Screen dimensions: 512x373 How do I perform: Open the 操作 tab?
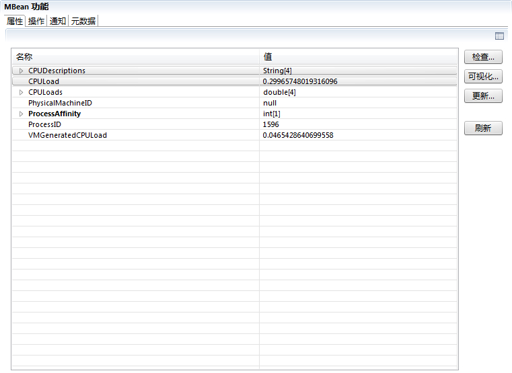point(36,21)
